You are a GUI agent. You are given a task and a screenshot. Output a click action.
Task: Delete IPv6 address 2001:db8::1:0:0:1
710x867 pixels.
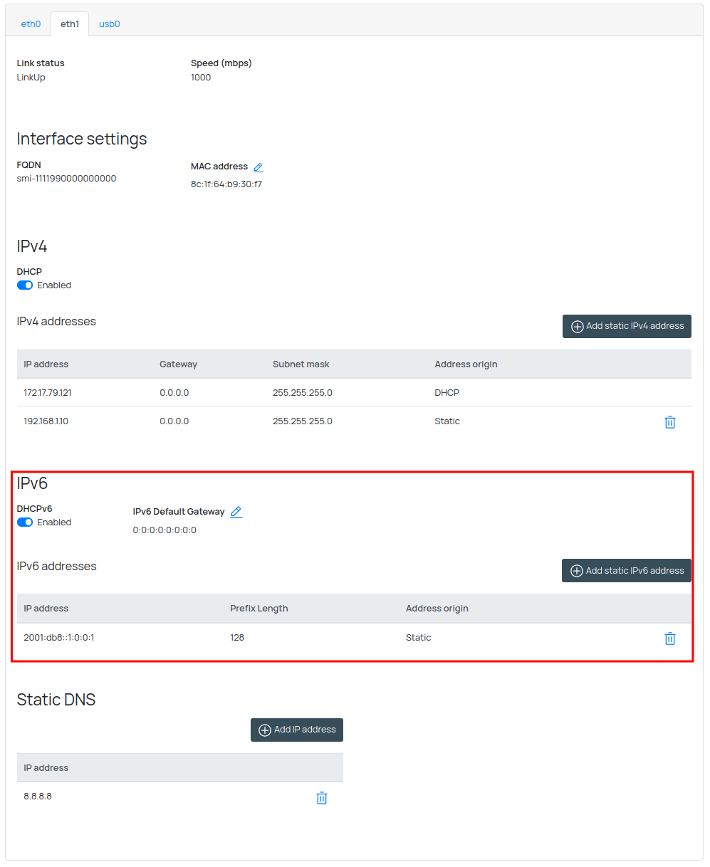pos(669,639)
